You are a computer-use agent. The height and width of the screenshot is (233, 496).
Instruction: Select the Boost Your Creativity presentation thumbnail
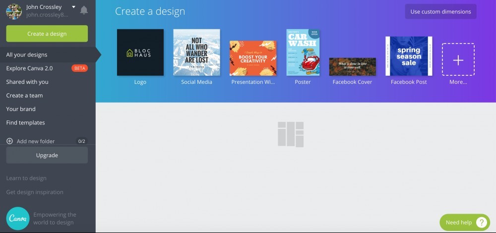click(x=253, y=58)
